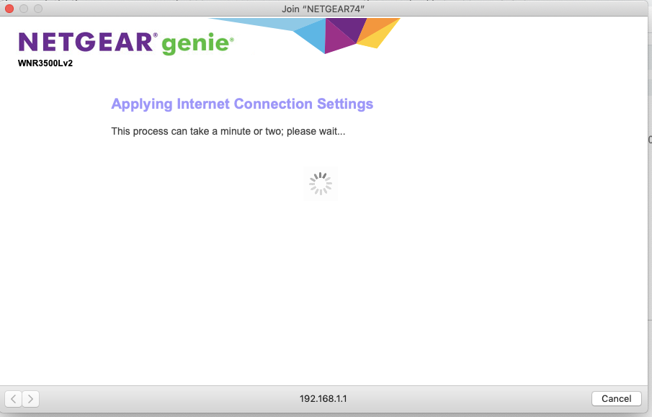Close the Join NETGEAR74 window
652x417 pixels.
9,9
